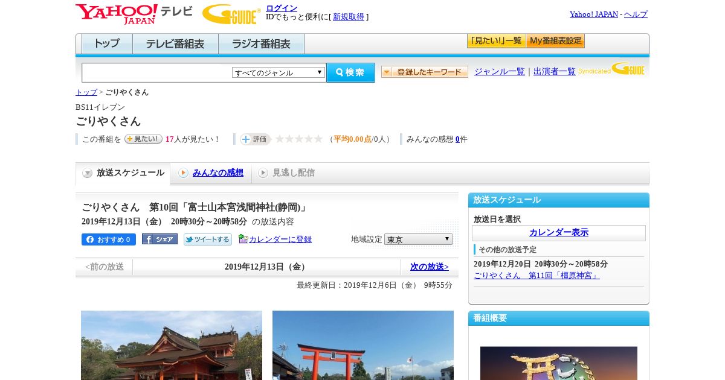The width and height of the screenshot is (725, 380).
Task: Select the みんなの感想 tab
Action: point(211,173)
